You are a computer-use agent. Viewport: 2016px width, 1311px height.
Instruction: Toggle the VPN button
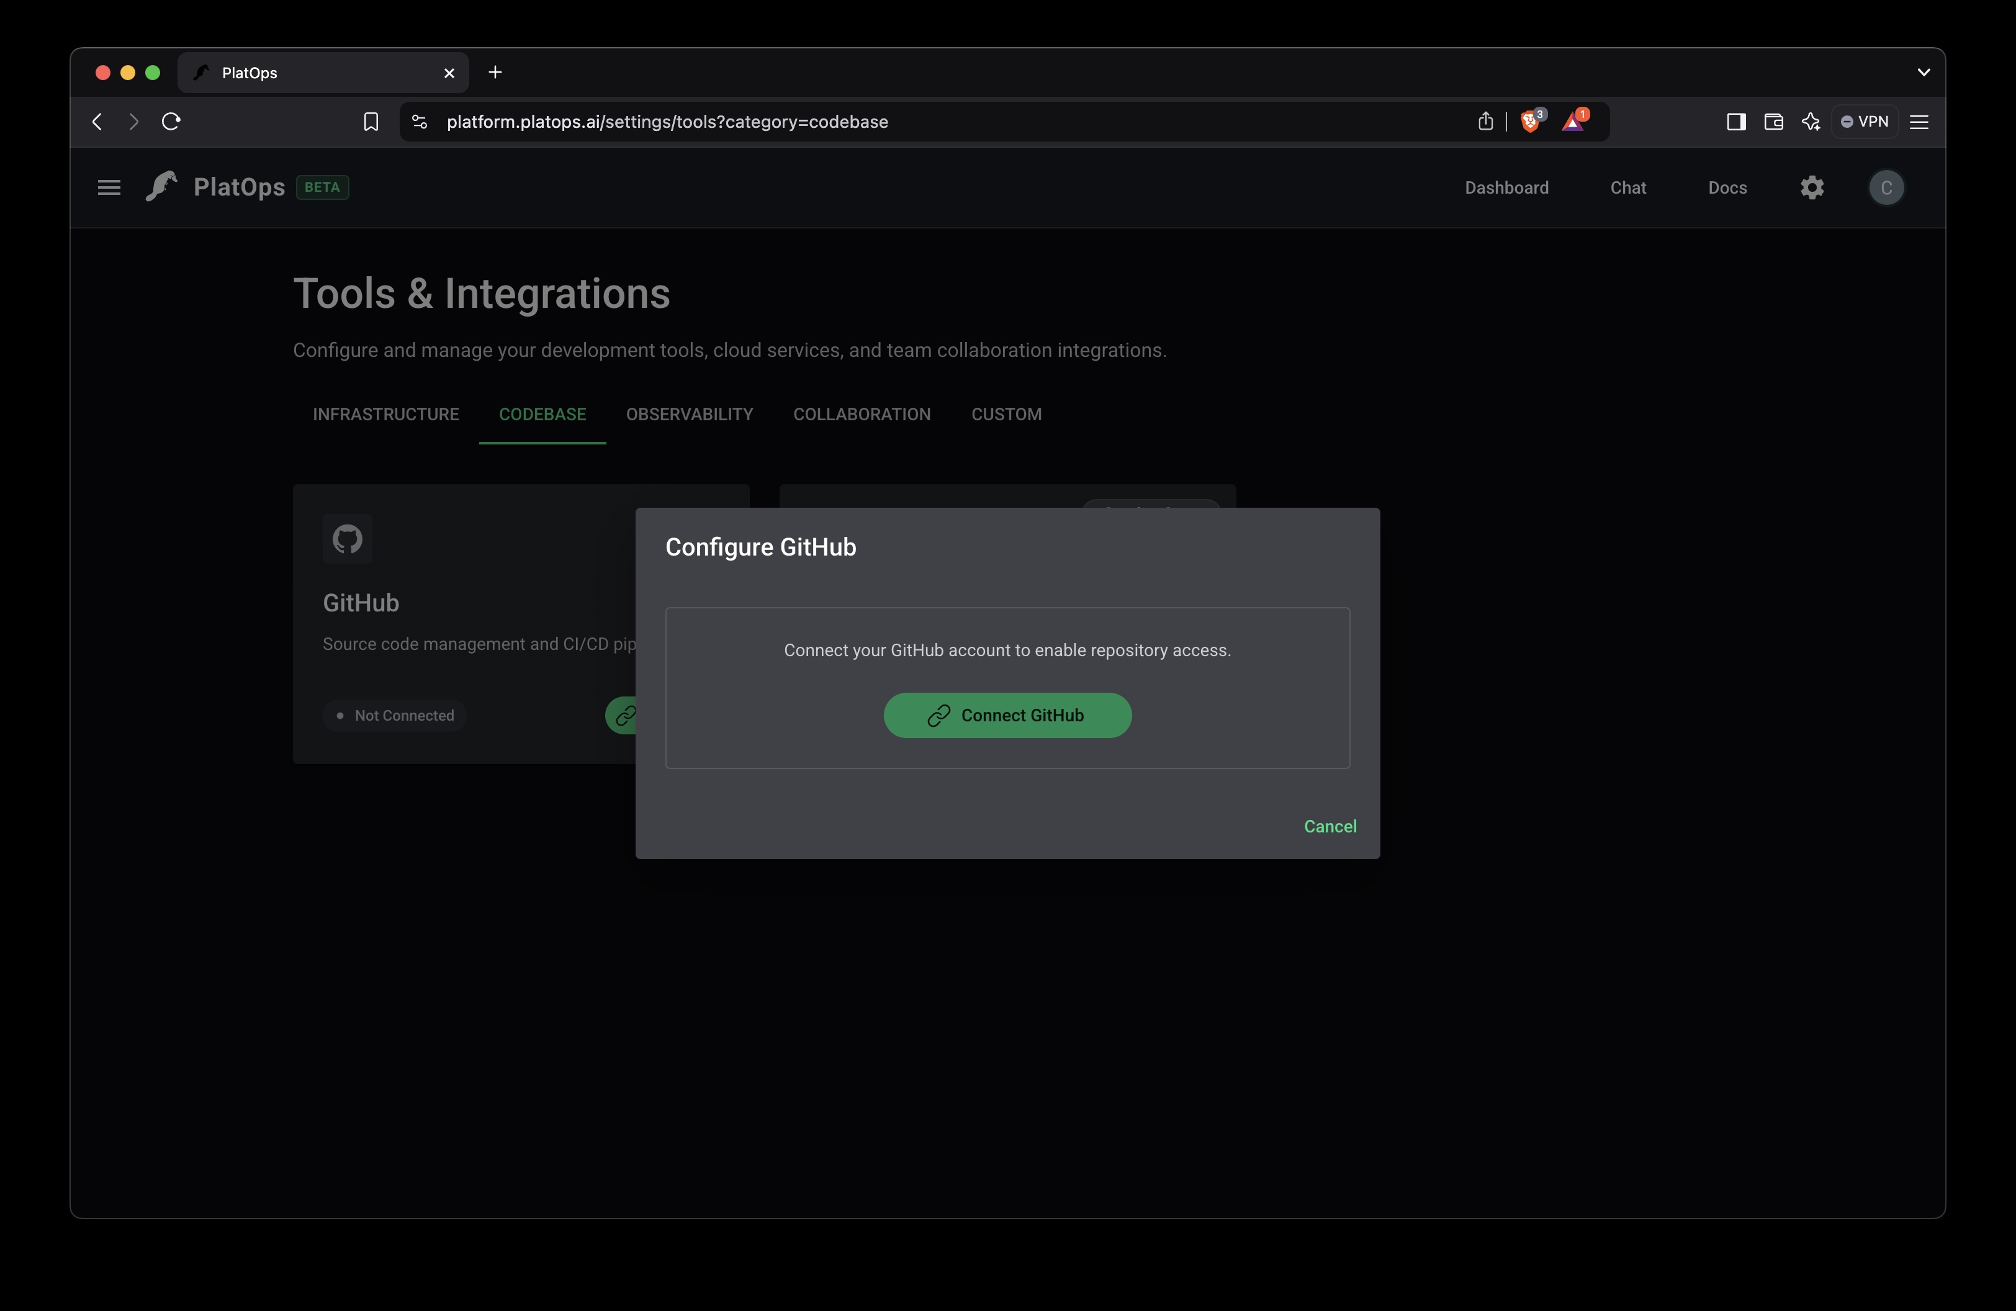click(1865, 122)
